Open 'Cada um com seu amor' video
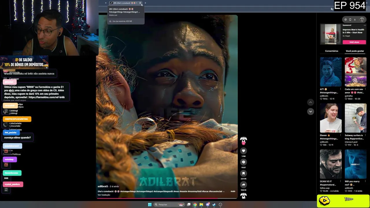The image size is (370, 208). 356,72
